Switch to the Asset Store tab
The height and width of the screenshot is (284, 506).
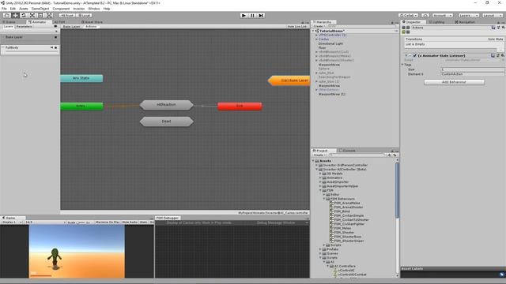point(92,22)
